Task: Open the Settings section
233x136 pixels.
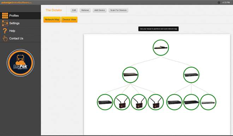Action: tap(20, 23)
